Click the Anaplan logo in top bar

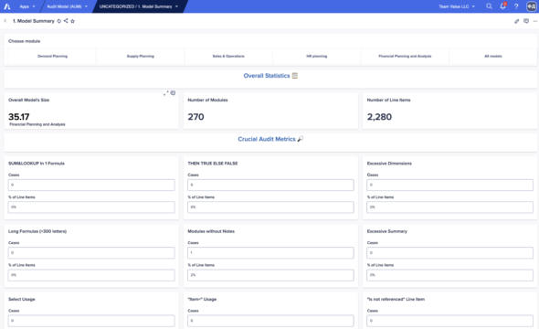(x=7, y=6)
